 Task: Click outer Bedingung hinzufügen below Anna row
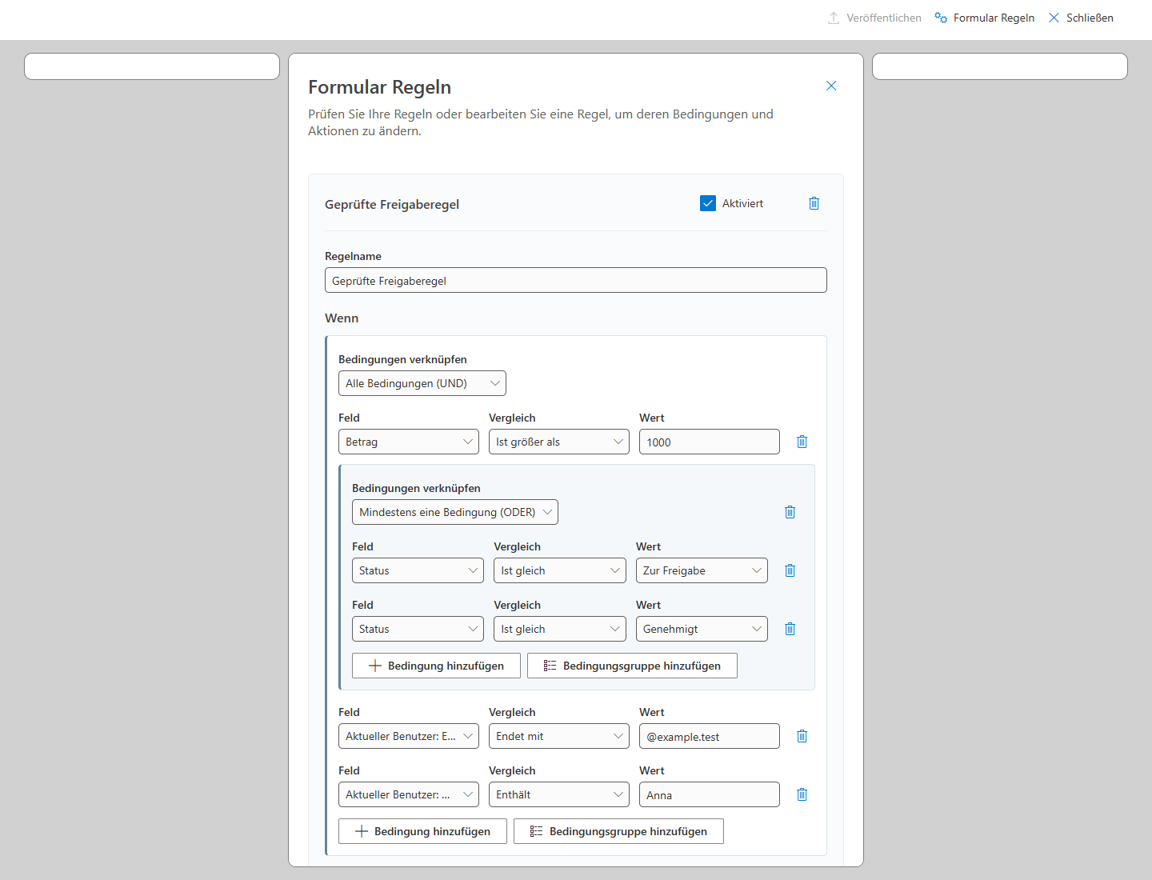point(422,831)
